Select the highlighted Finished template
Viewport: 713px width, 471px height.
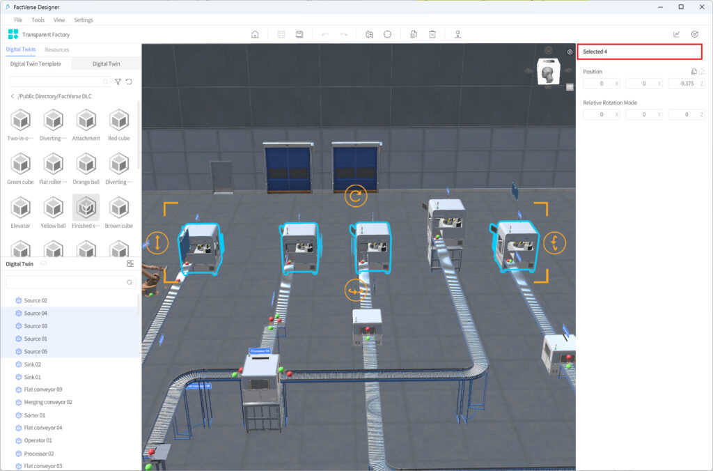[86, 212]
